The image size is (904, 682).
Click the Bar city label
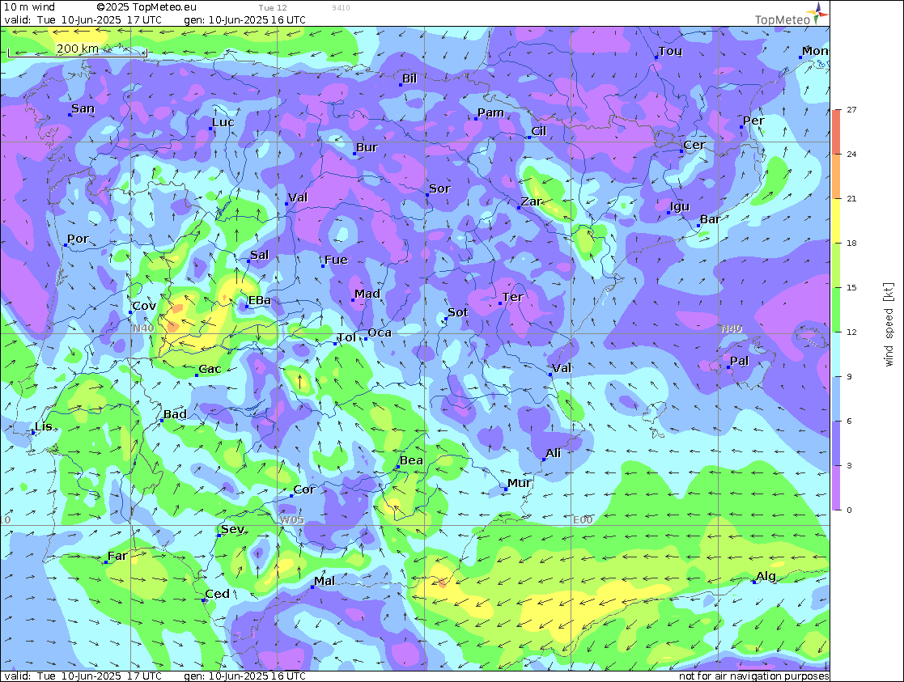tap(710, 219)
